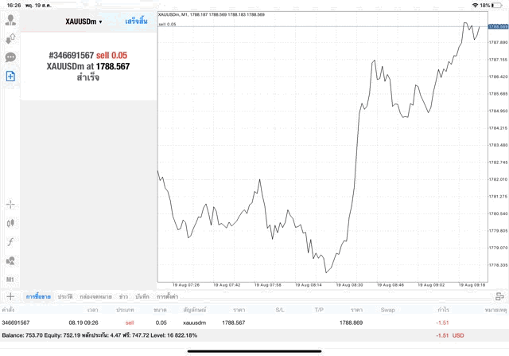This screenshot has height=356, width=509.
Task: Open the chat messages icon
Action: (11, 57)
